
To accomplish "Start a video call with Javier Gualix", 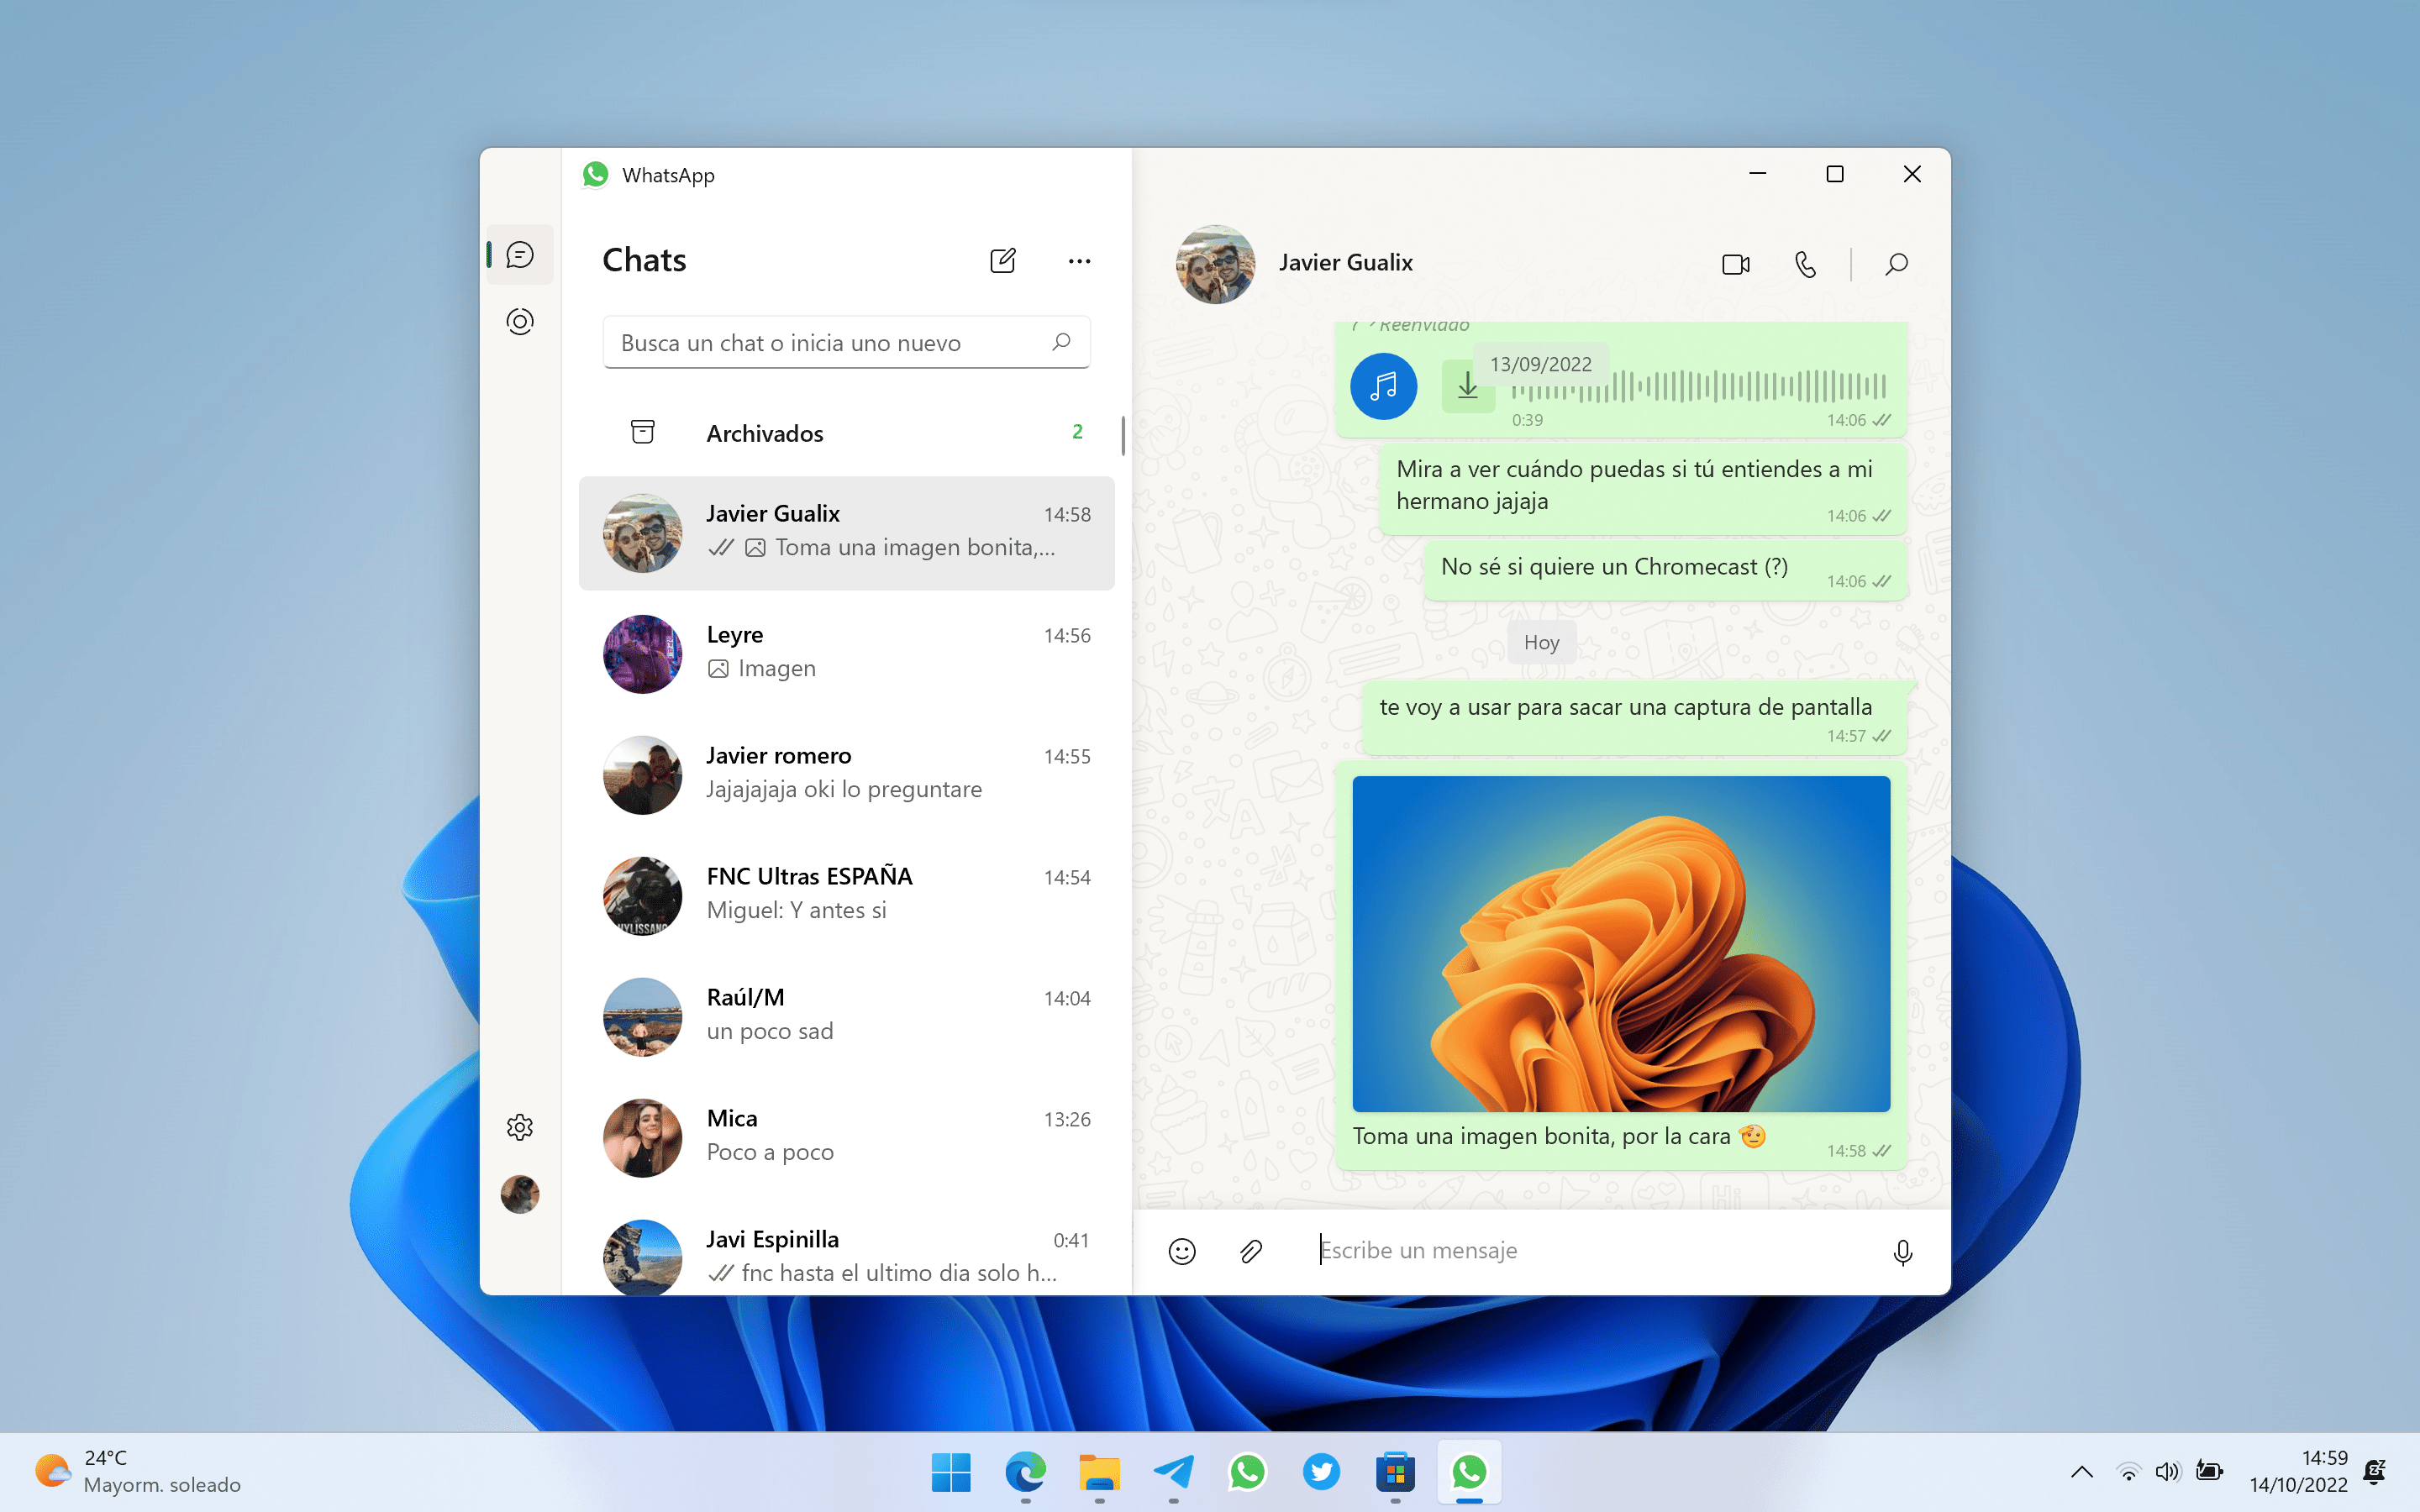I will [1735, 264].
